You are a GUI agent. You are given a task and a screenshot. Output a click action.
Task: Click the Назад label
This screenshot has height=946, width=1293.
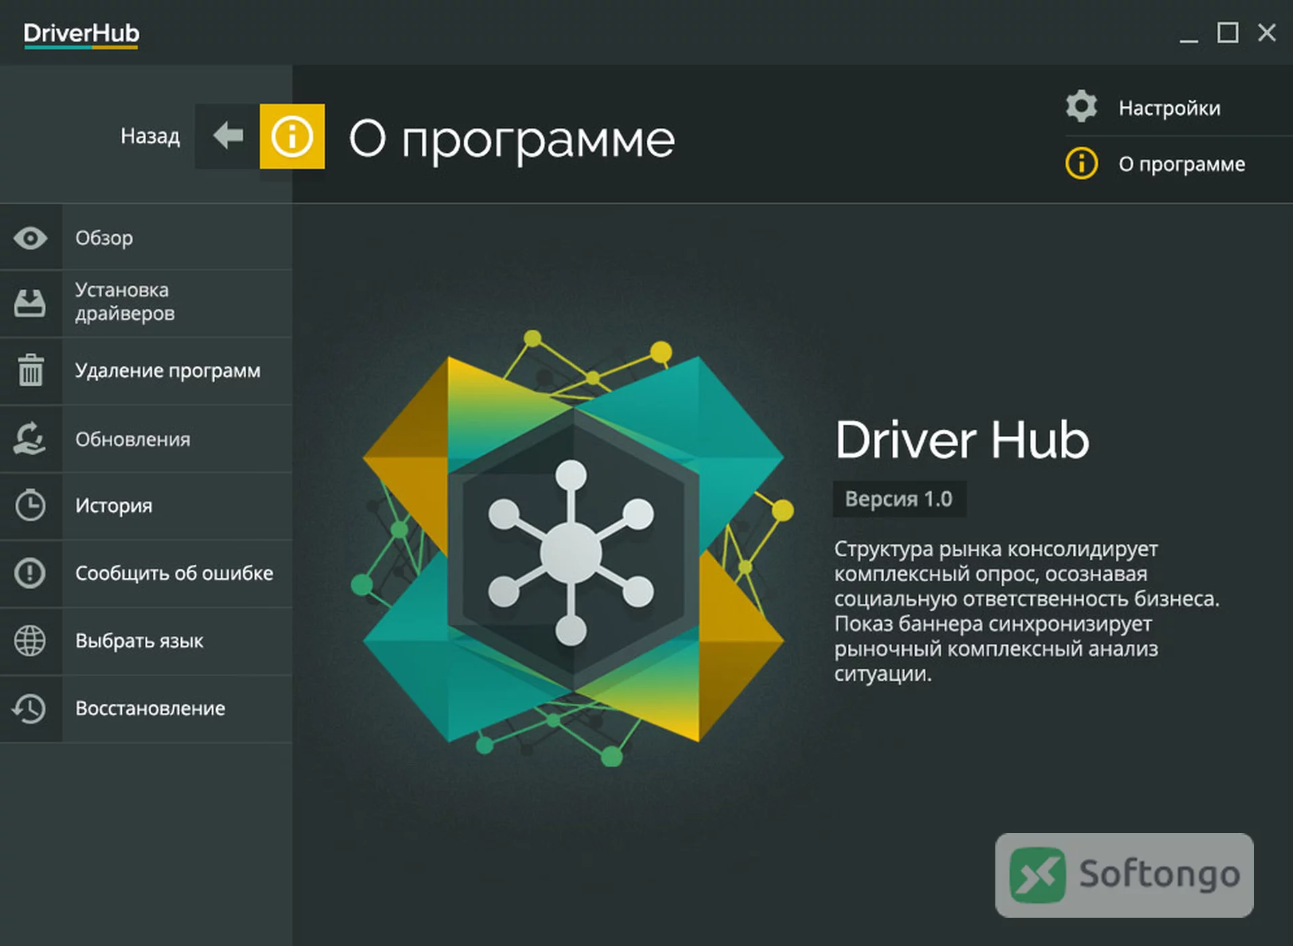click(x=150, y=136)
